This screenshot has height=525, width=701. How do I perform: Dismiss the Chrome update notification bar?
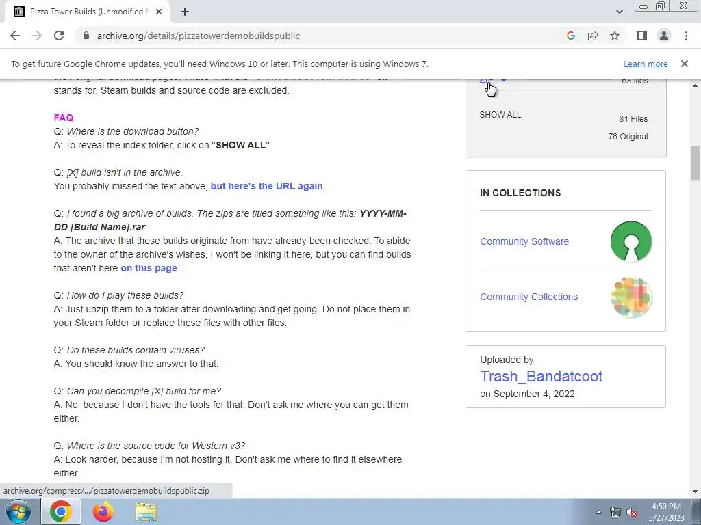coord(684,64)
